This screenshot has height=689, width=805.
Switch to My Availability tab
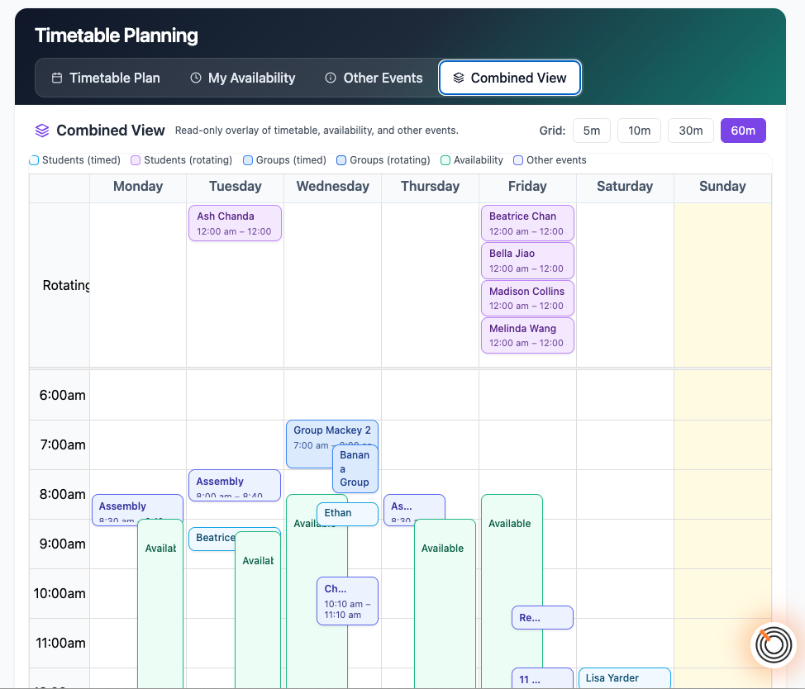[x=243, y=78]
